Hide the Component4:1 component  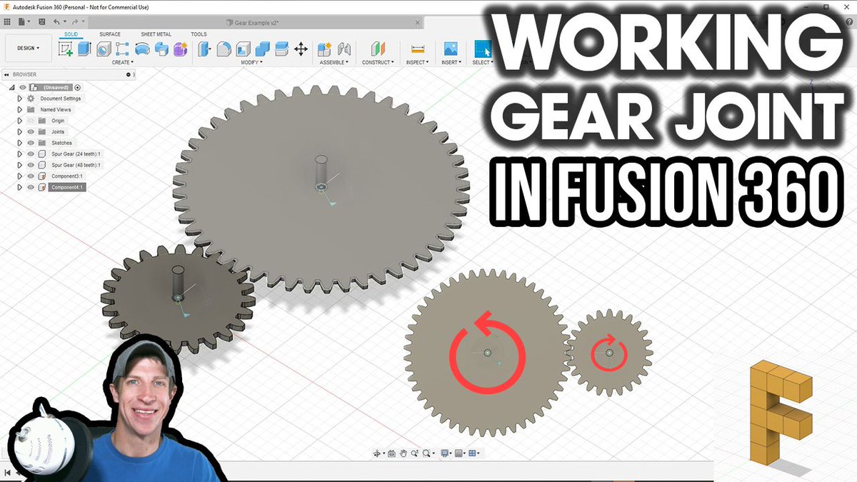click(x=31, y=187)
